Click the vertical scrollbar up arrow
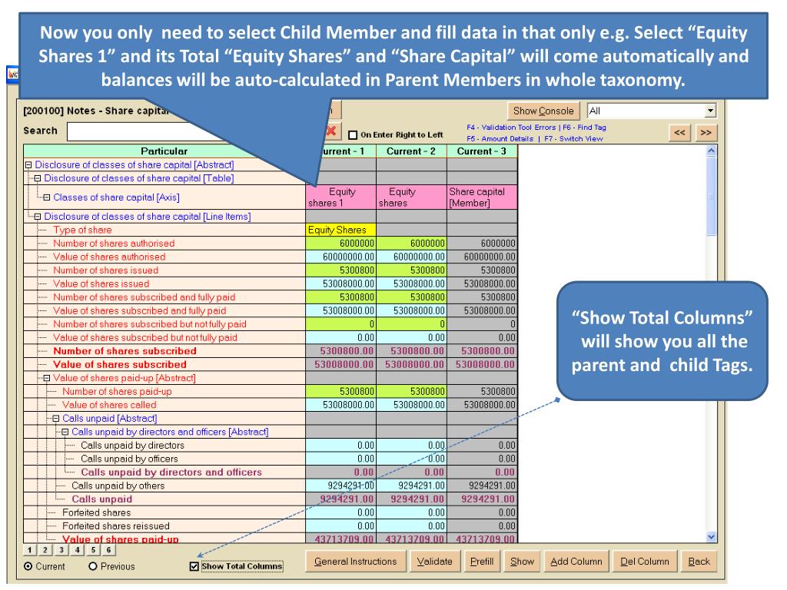 pyautogui.click(x=711, y=151)
